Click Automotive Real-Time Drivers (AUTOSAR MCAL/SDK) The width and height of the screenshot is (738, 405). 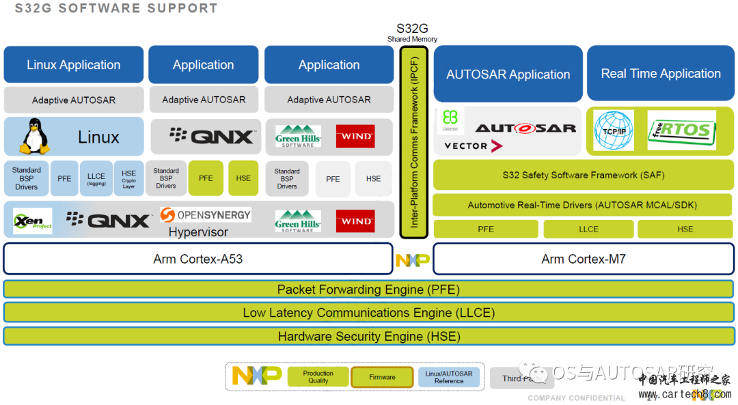[x=582, y=205]
